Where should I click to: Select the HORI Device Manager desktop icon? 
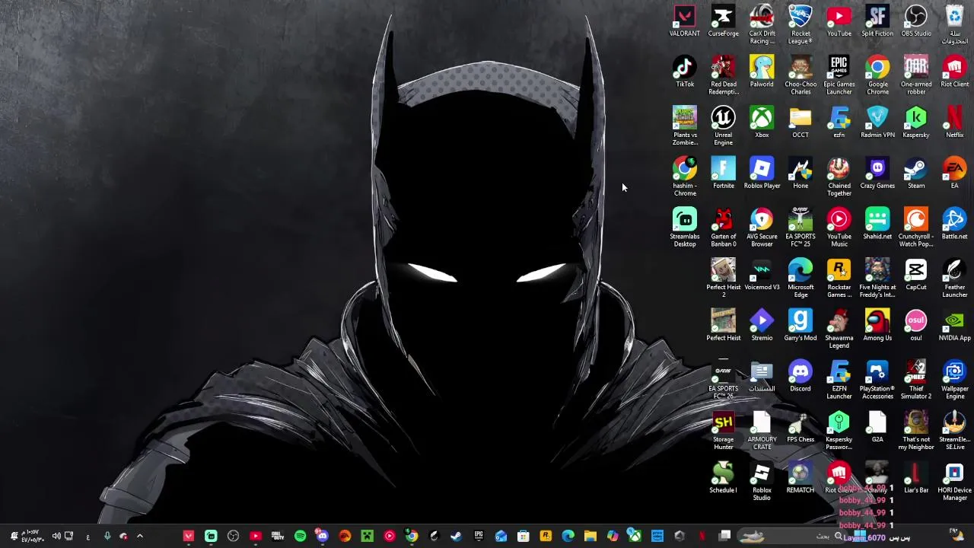click(x=954, y=481)
